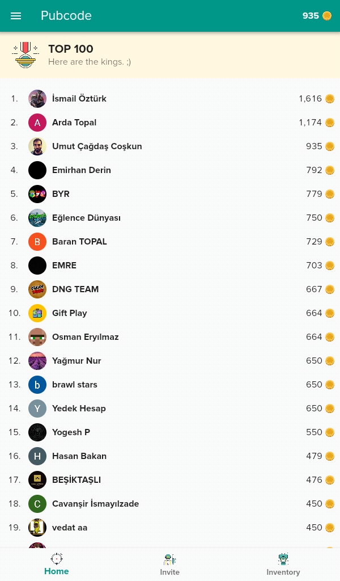
Task: Switch to the Invite tab
Action: tap(170, 565)
